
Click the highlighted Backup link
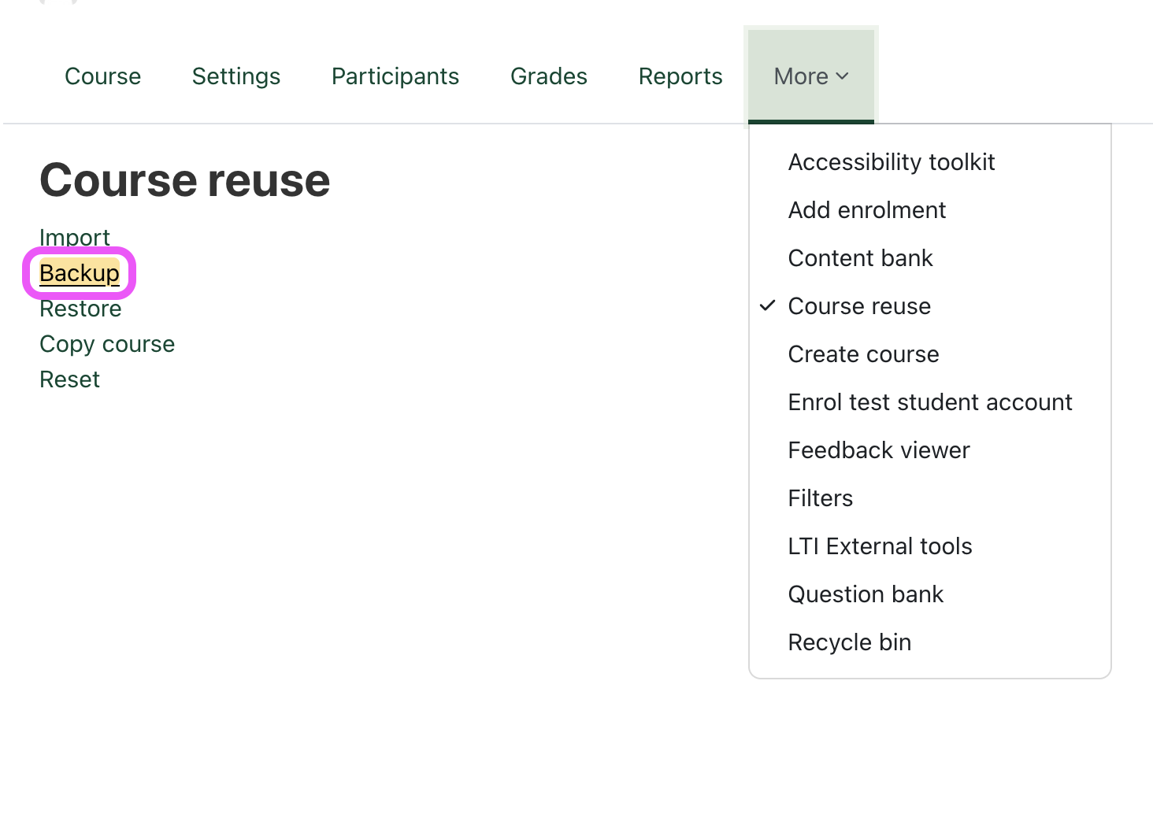(x=80, y=273)
